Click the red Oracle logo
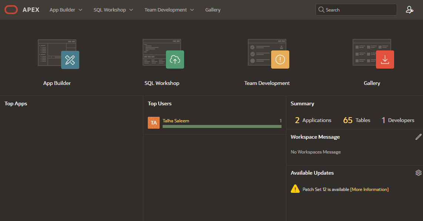423x221 pixels. tap(11, 10)
